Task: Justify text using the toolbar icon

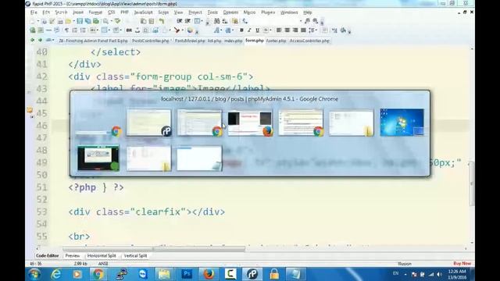Action: pyautogui.click(x=303, y=30)
